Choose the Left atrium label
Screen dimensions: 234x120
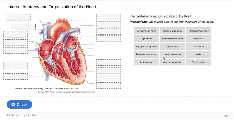199,46
